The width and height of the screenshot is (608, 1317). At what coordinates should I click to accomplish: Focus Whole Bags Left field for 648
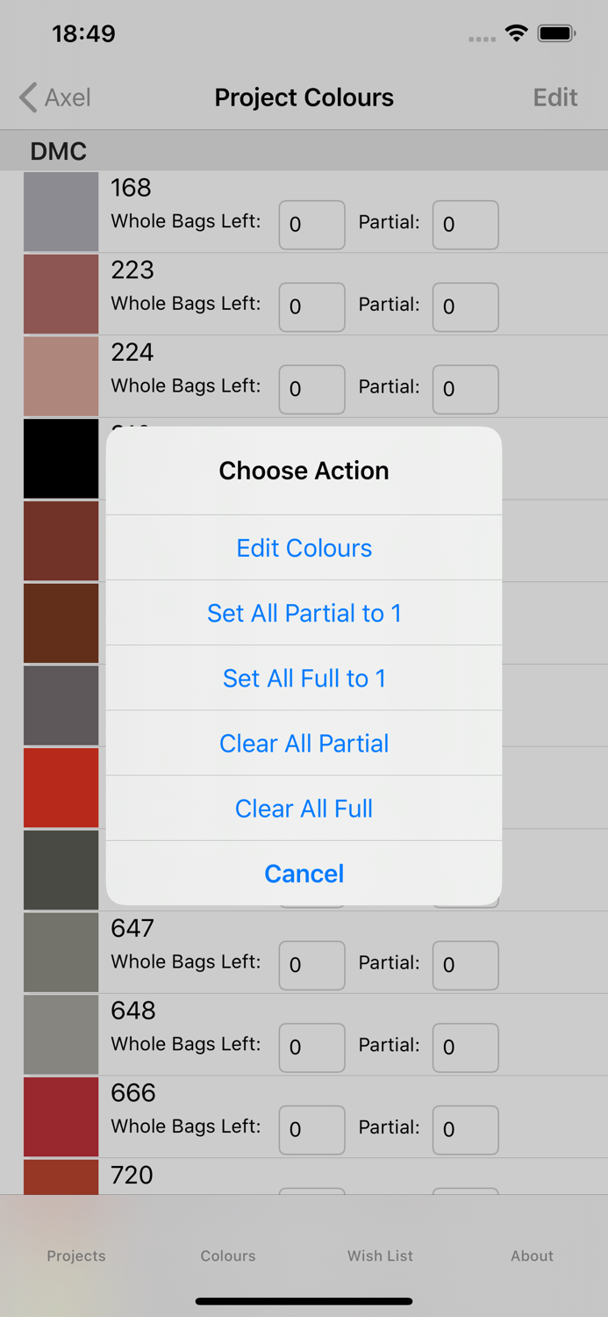[311, 1047]
